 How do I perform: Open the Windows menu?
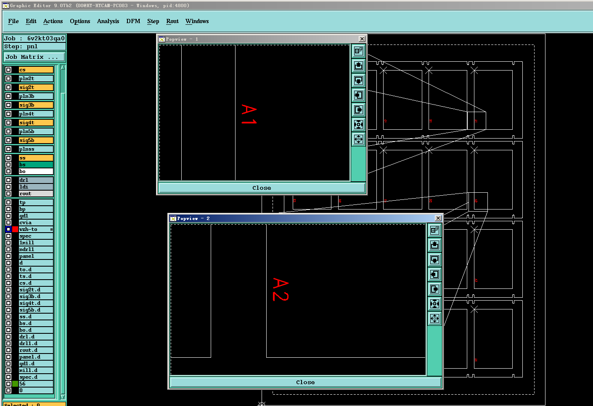197,21
